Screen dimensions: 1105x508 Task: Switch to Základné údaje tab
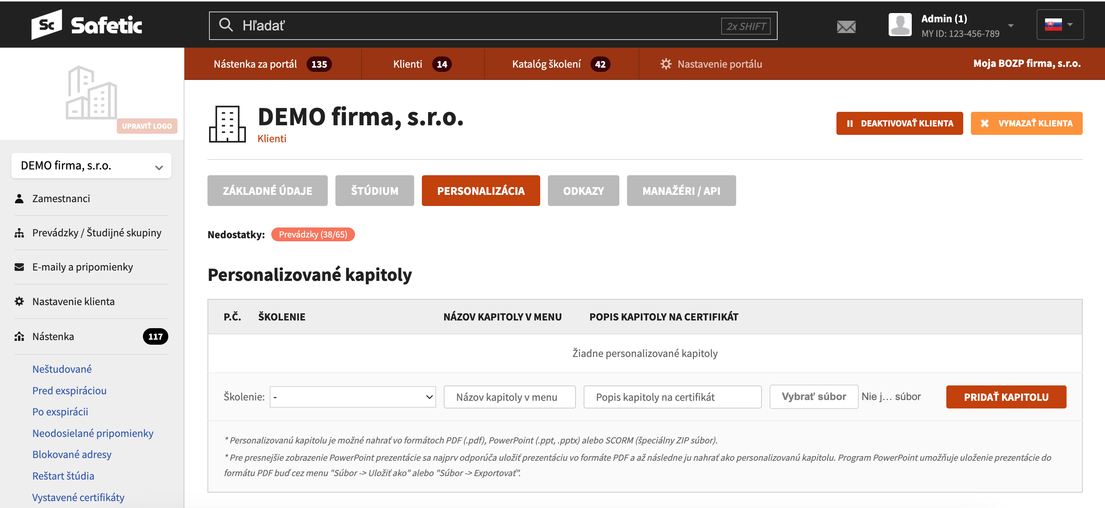coord(267,191)
